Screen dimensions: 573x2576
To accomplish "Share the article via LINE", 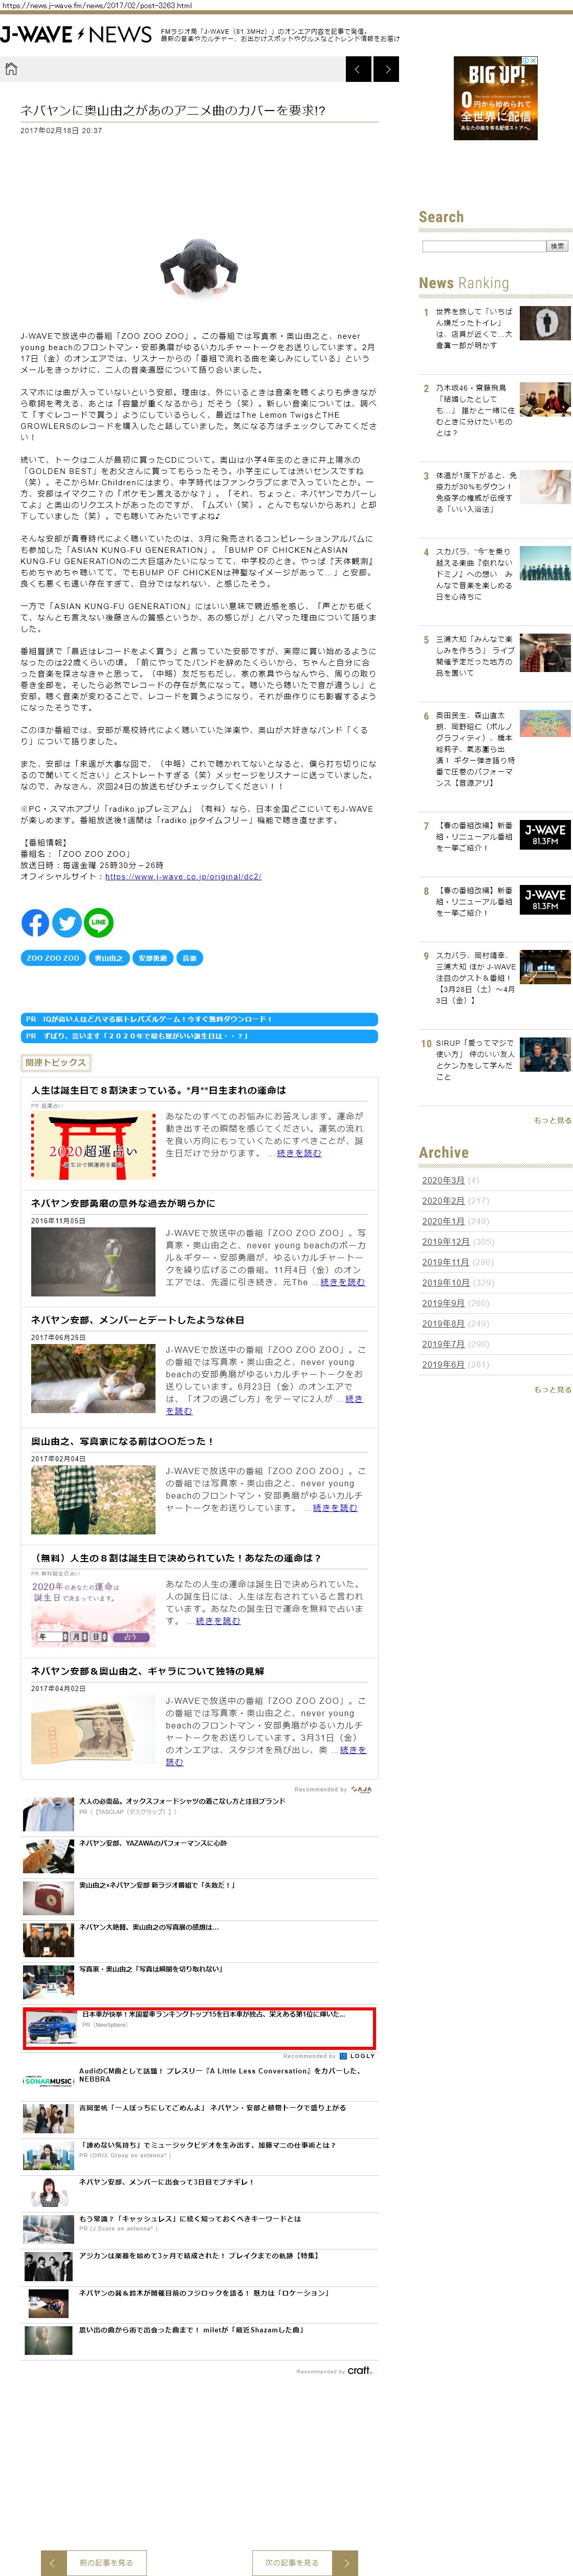I will pos(98,922).
